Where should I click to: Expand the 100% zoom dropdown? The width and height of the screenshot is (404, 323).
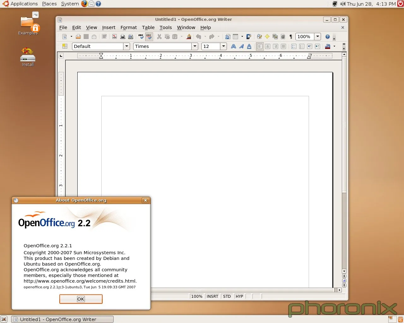pyautogui.click(x=318, y=37)
